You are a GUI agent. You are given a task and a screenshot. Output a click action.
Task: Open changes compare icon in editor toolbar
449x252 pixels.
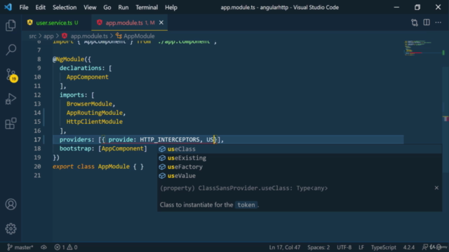point(415,22)
